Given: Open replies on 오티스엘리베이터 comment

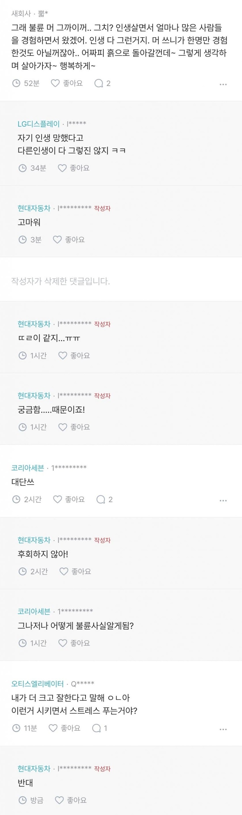Looking at the screenshot, I should click(100, 728).
